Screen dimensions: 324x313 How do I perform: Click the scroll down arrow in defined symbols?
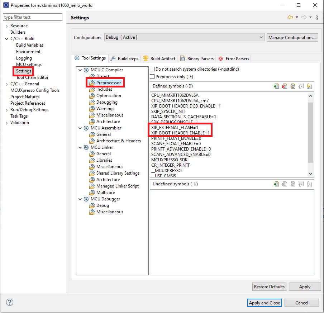(311, 174)
